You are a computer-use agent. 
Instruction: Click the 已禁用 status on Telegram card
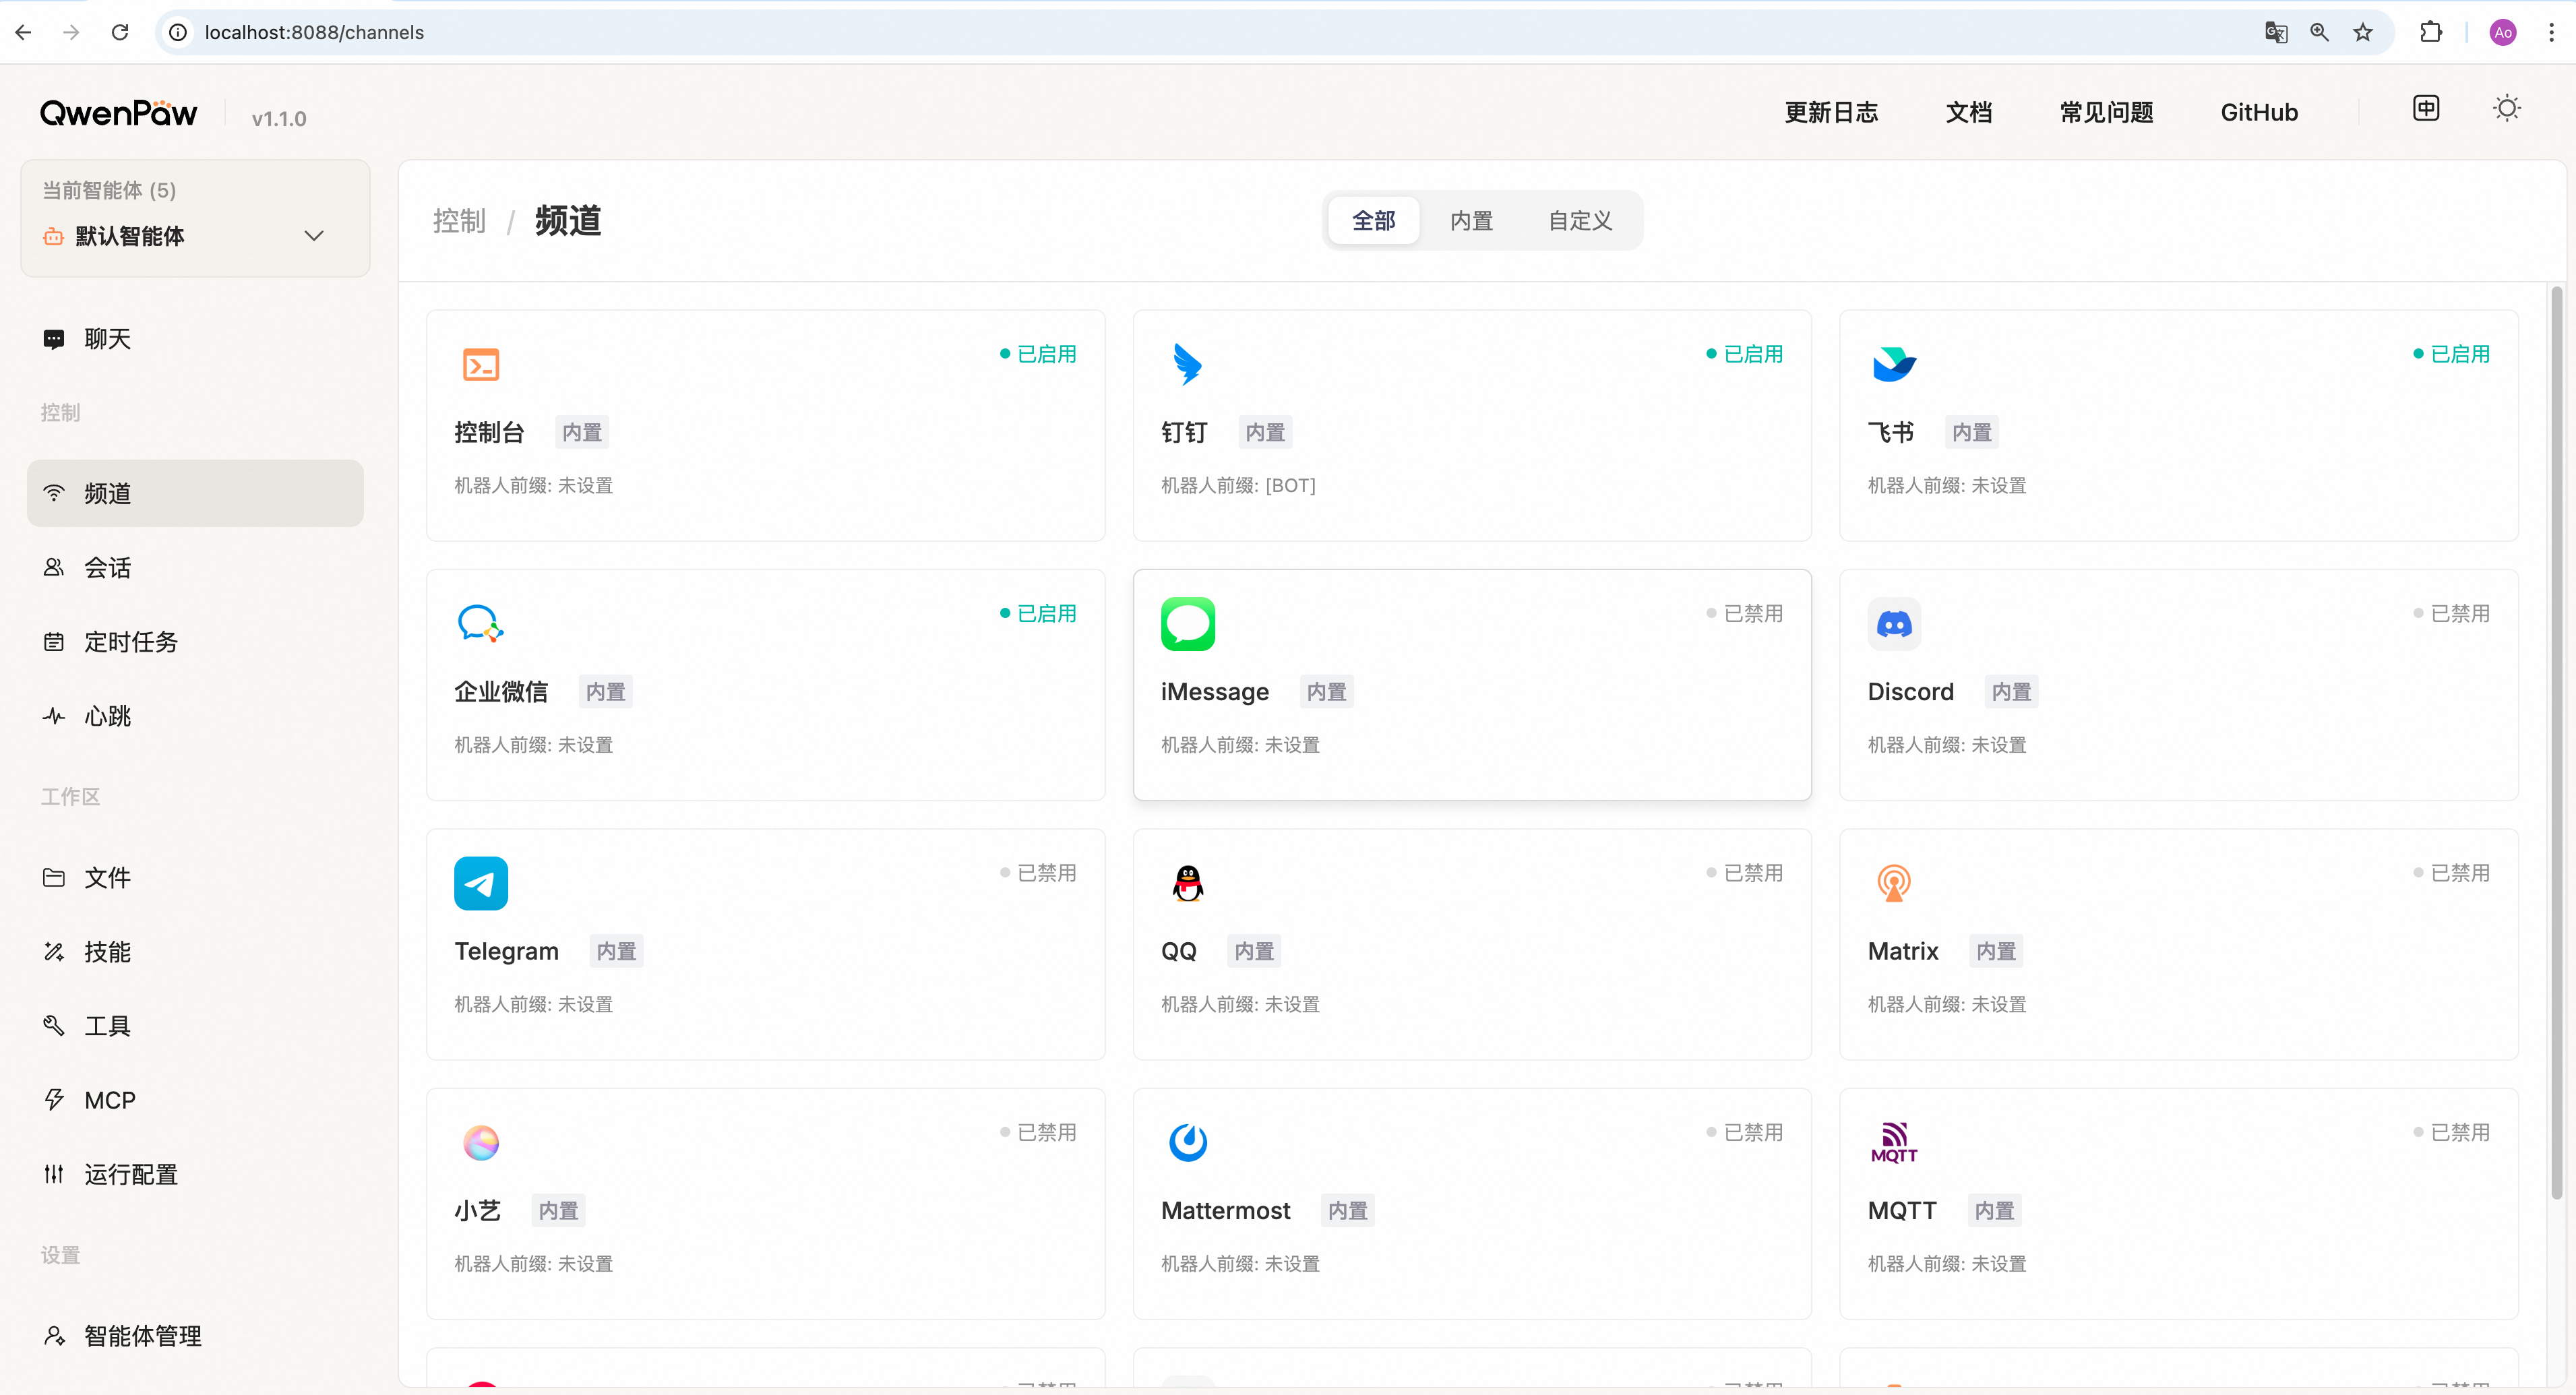point(1038,873)
